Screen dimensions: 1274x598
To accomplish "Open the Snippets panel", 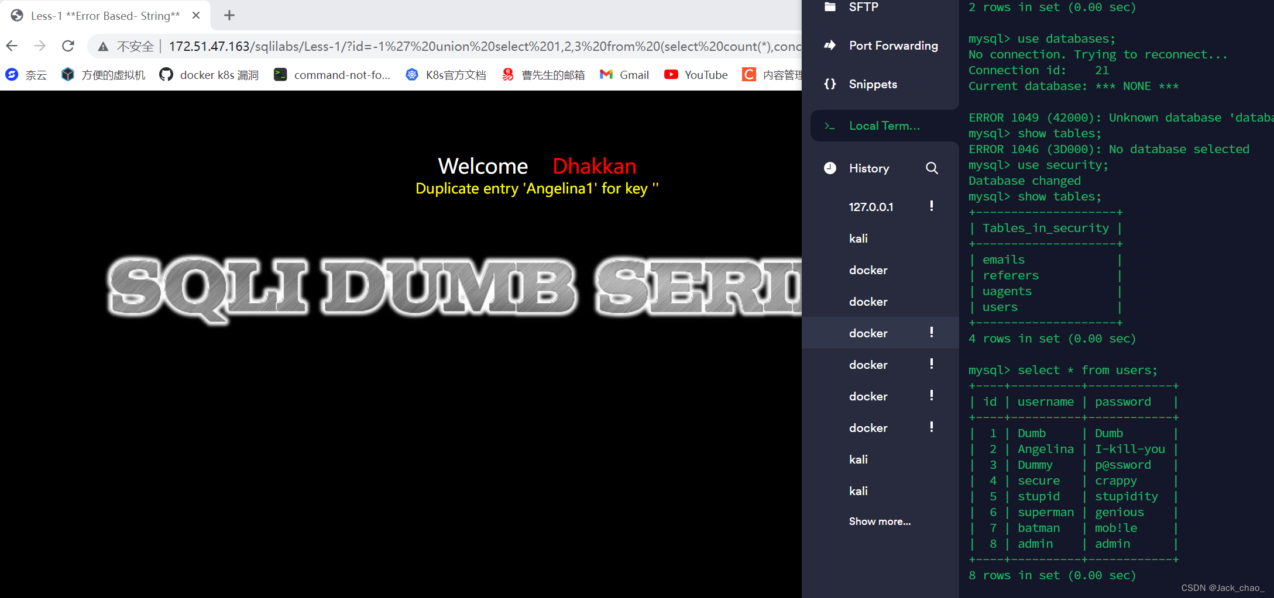I will [x=873, y=84].
